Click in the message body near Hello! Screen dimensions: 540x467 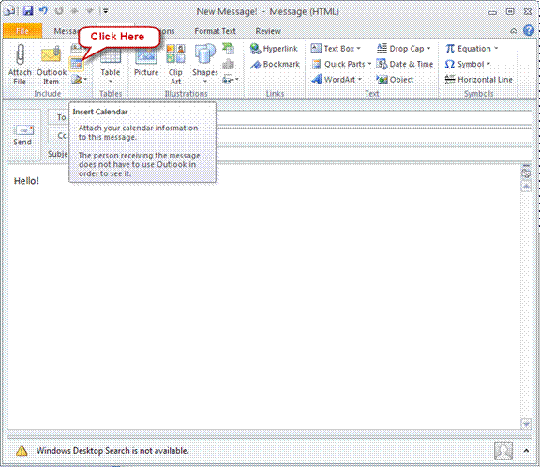pos(26,181)
